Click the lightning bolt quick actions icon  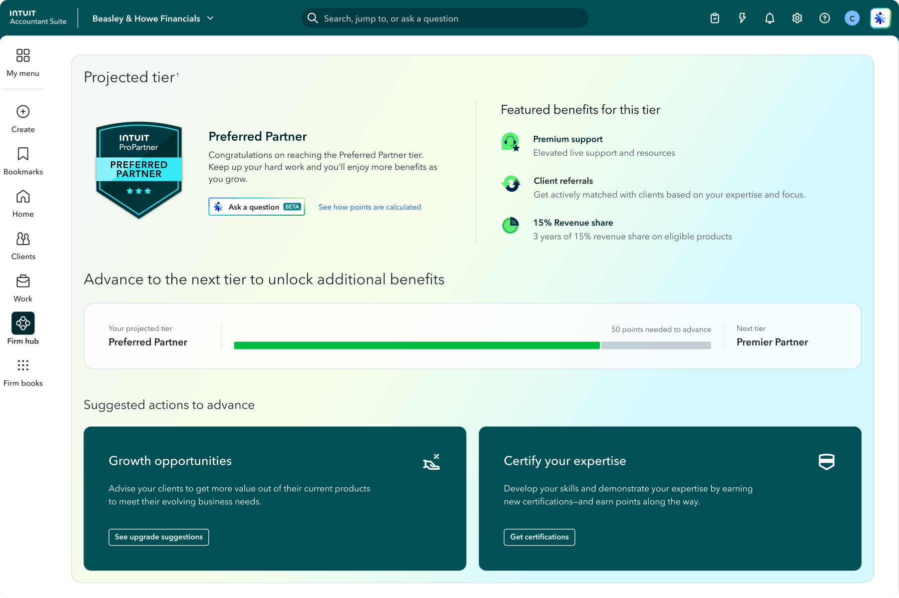(742, 18)
